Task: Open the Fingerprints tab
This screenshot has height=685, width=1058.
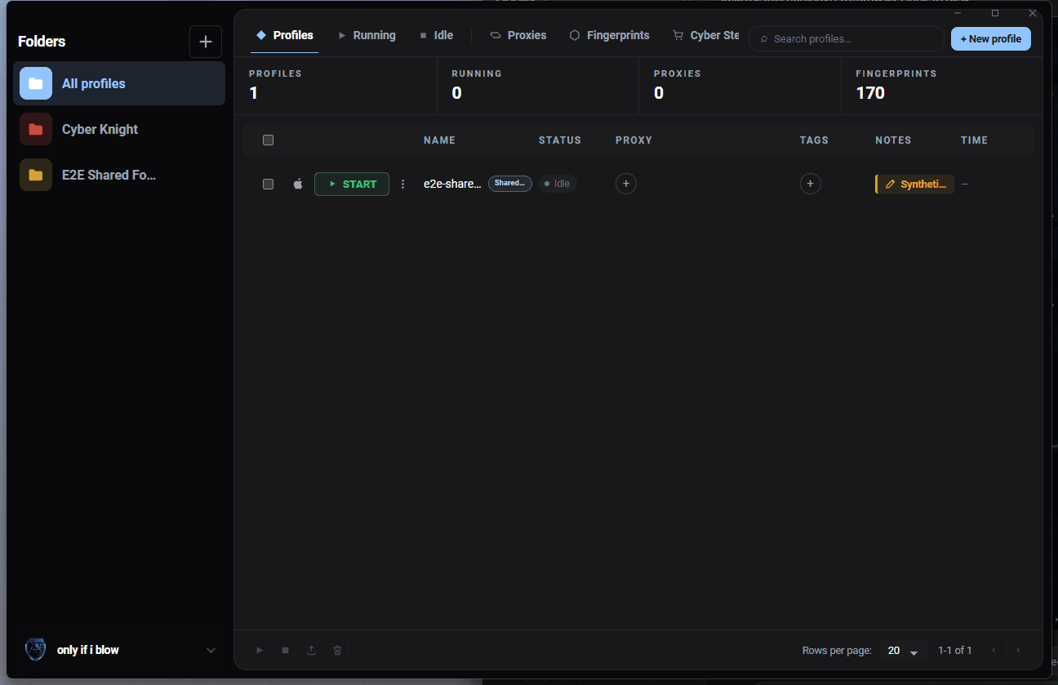Action: coord(610,35)
